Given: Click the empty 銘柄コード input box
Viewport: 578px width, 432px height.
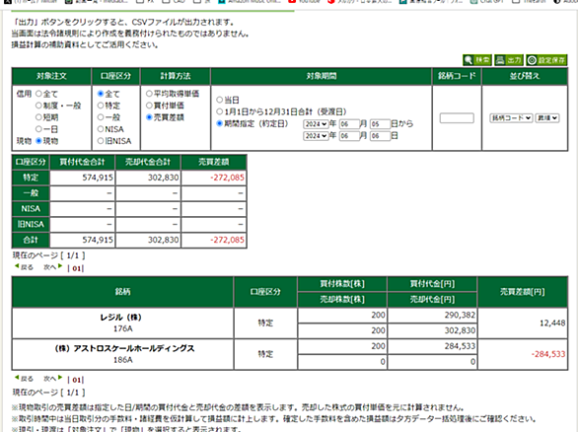Looking at the screenshot, I should click(x=457, y=118).
